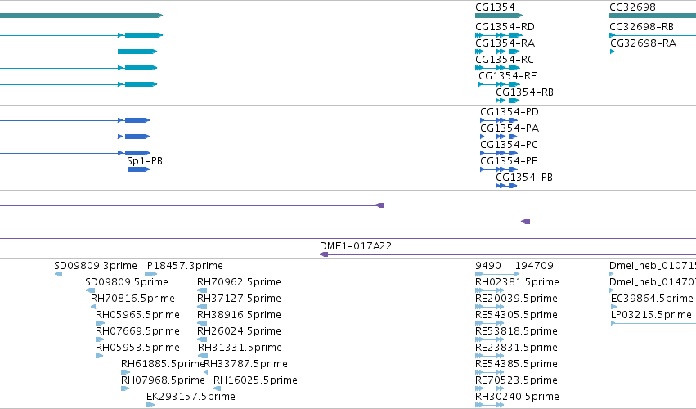Click the 9490 feature label
This screenshot has width=696, height=409.
pyautogui.click(x=487, y=266)
